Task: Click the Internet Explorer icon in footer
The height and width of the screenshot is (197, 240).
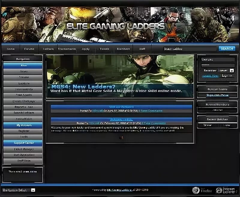Action: [226, 190]
